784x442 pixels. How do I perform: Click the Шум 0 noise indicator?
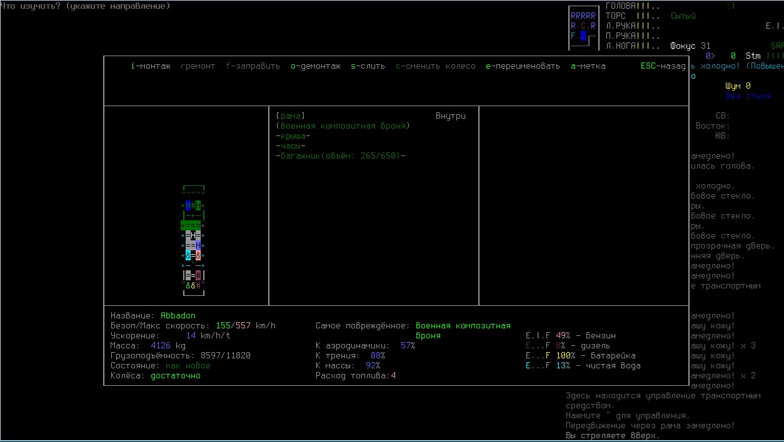click(738, 86)
